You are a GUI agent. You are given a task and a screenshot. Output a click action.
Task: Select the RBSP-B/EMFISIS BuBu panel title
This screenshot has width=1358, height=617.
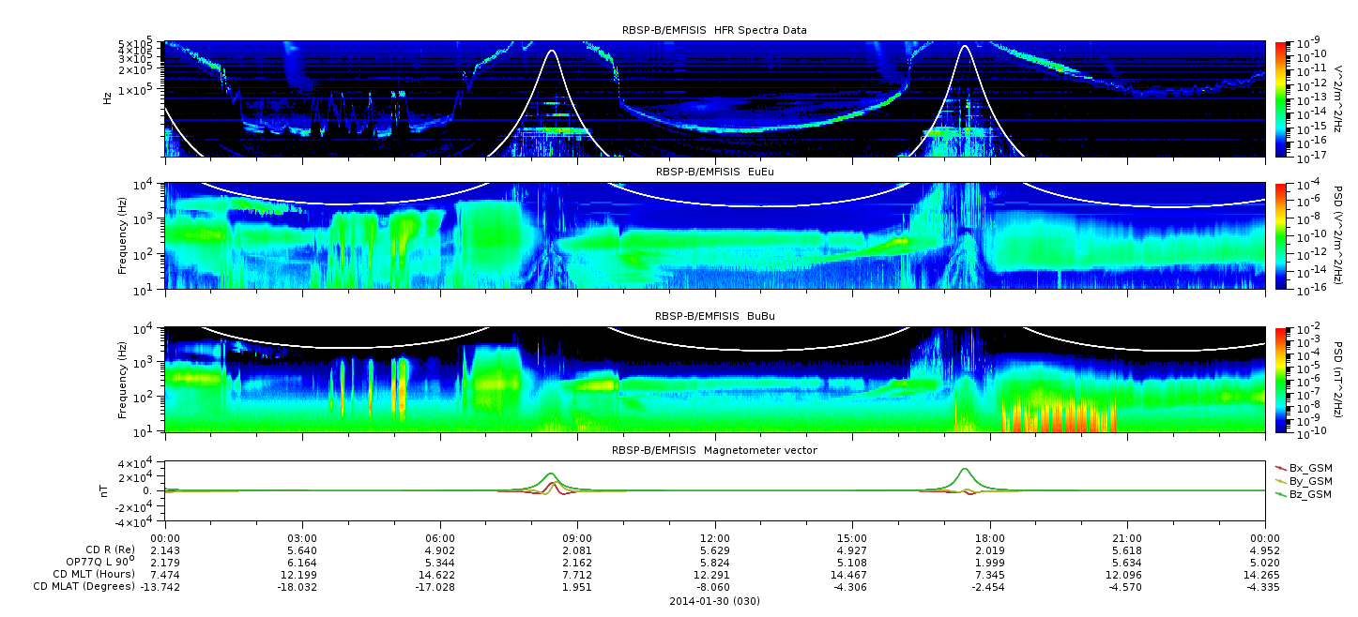pyautogui.click(x=714, y=316)
